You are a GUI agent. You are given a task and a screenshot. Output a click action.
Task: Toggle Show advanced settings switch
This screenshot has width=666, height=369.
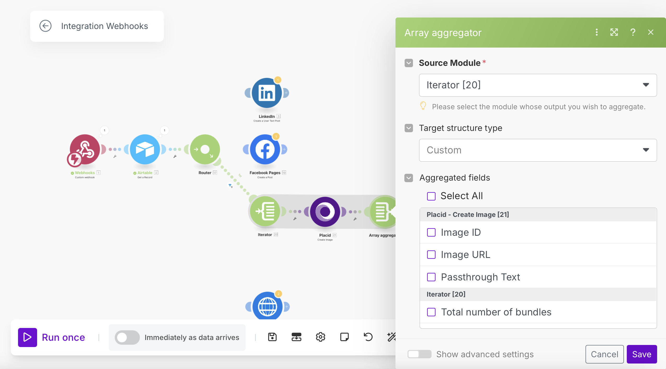coord(419,354)
